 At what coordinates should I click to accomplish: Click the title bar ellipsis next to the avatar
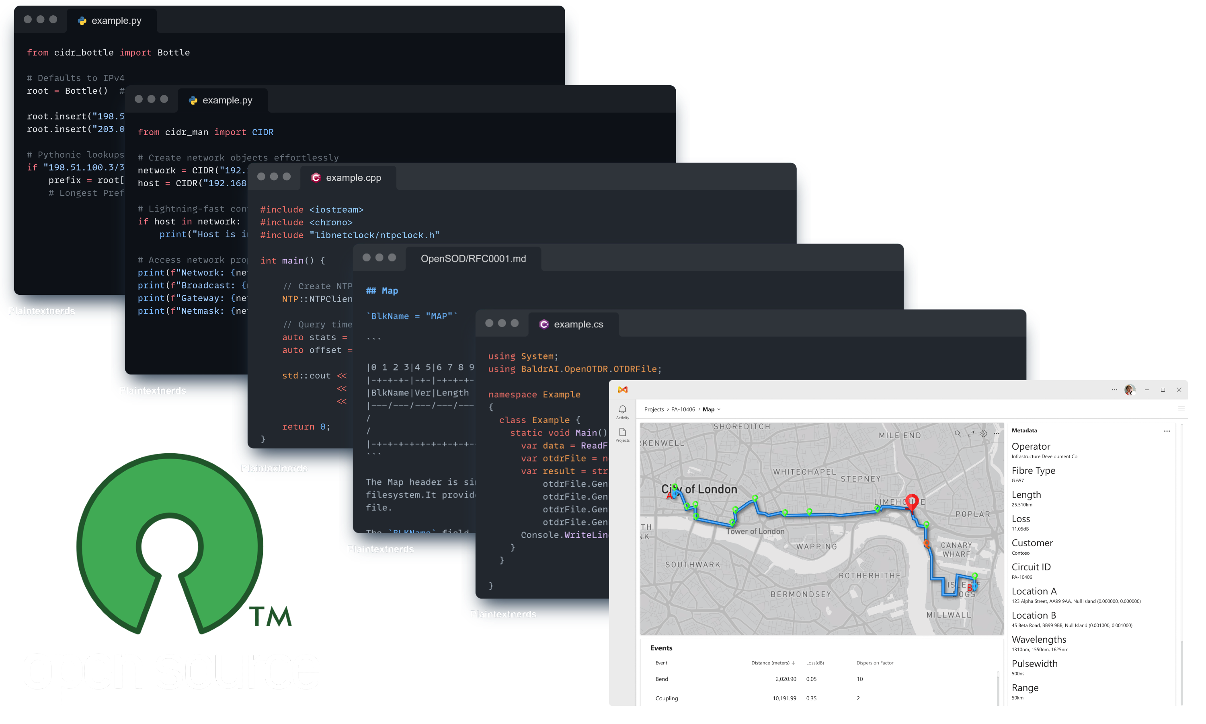click(1115, 389)
